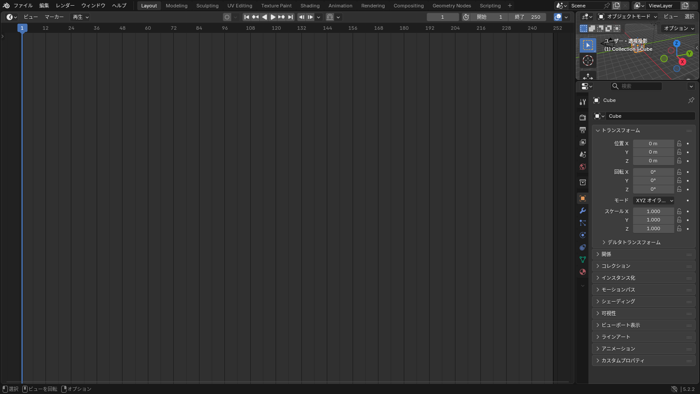The width and height of the screenshot is (700, 394).
Task: Open the XYZ オイラー rotation mode dropdown
Action: [x=654, y=201]
